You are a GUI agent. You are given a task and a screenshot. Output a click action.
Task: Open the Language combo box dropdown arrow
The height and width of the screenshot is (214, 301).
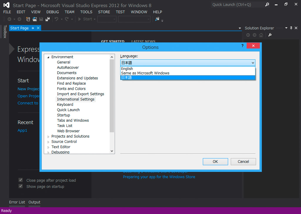(253, 63)
